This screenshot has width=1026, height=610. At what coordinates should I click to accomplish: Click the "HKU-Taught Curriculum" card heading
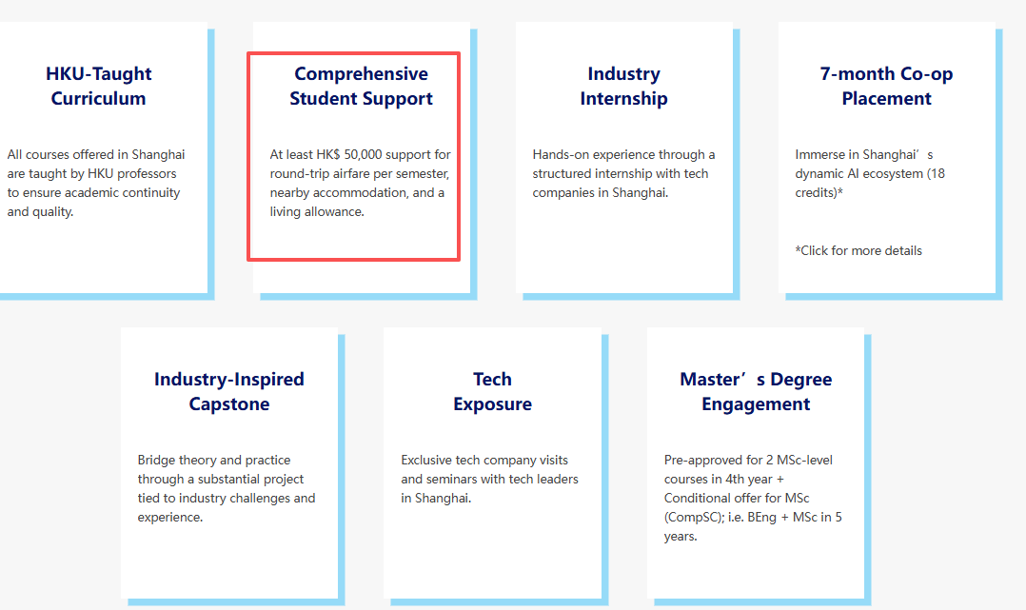pos(99,86)
